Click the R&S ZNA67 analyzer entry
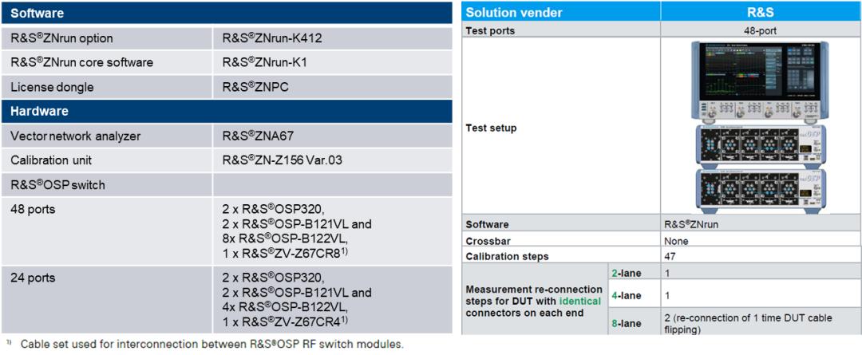This screenshot has width=862, height=355. point(255,136)
